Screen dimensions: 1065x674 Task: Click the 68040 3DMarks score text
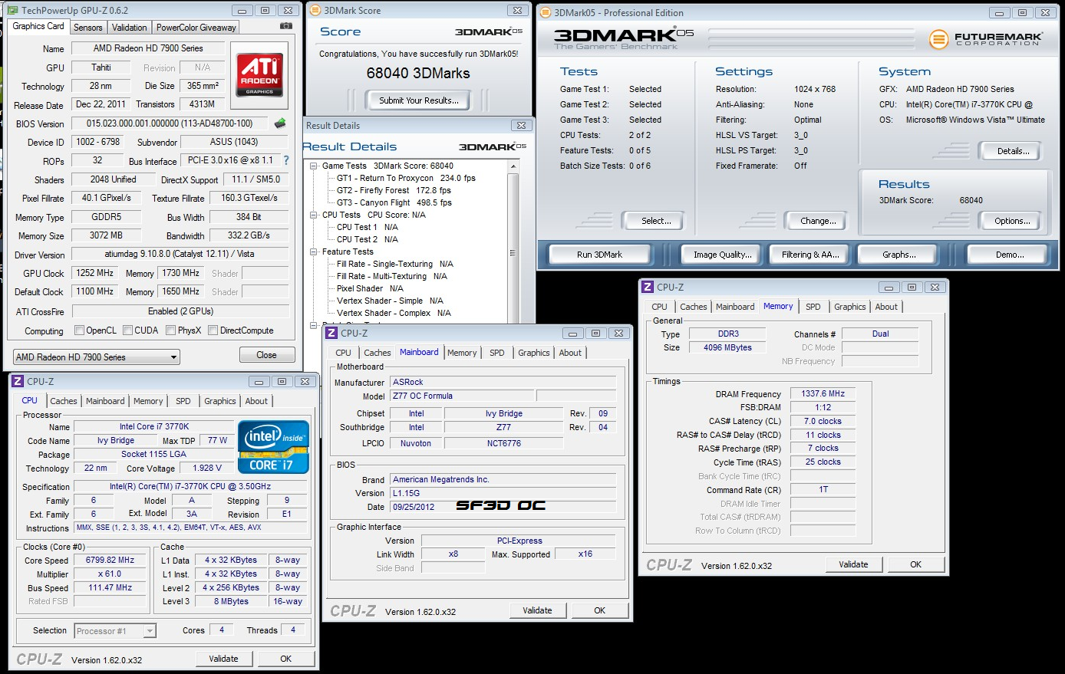point(418,73)
